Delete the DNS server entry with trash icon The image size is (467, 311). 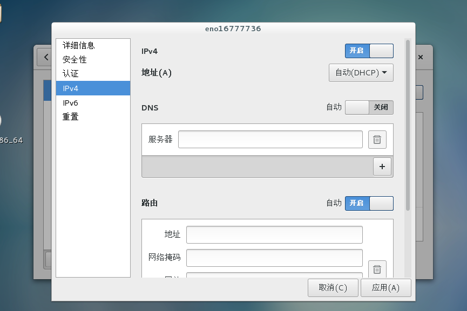(x=377, y=140)
